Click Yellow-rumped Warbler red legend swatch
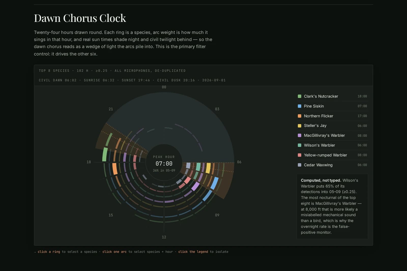Image resolution: width=407 pixels, height=271 pixels. tap(299, 155)
